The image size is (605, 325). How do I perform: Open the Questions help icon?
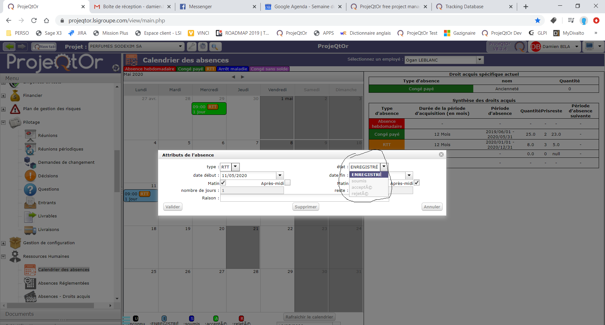click(30, 189)
